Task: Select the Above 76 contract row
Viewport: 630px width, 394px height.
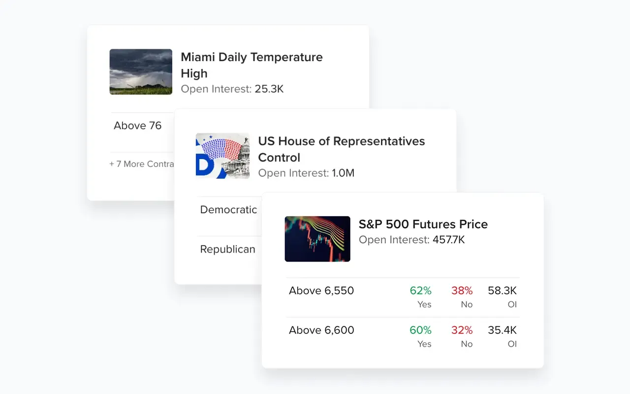Action: point(138,126)
